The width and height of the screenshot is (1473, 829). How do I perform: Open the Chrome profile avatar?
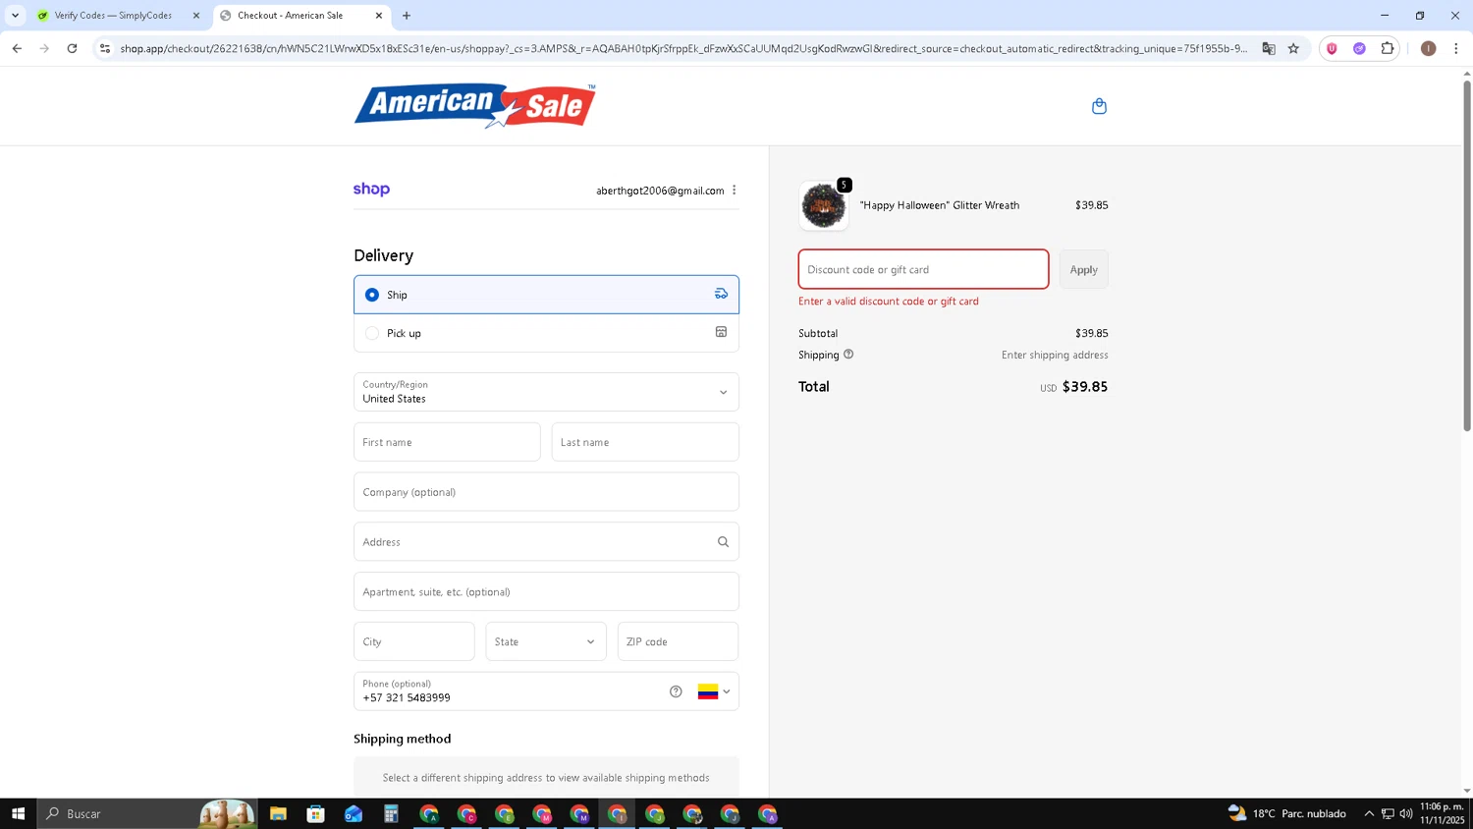(x=1428, y=48)
